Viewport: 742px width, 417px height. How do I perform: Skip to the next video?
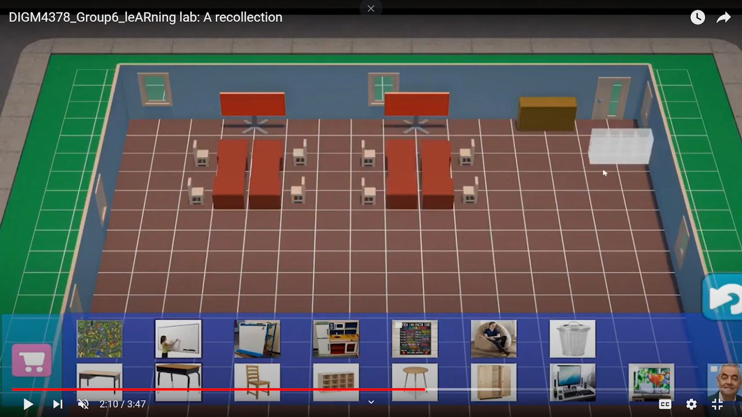coord(58,404)
